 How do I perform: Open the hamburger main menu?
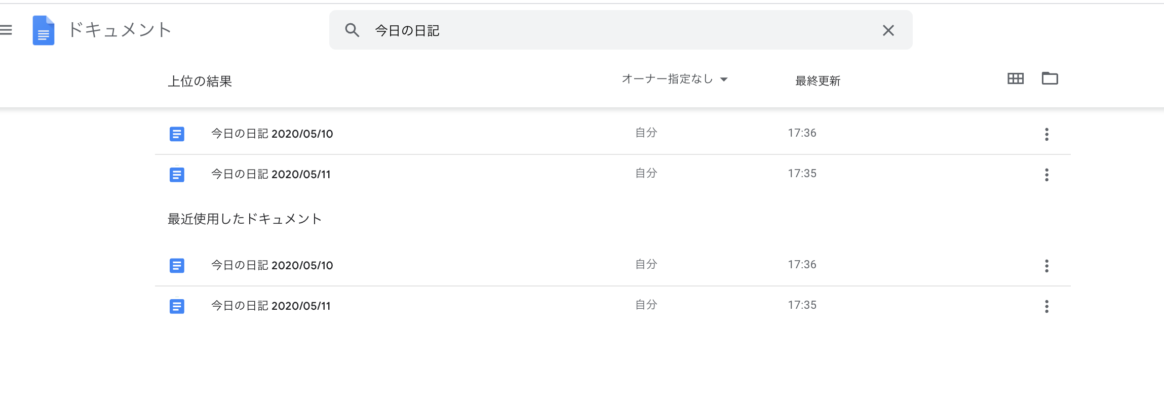pyautogui.click(x=6, y=30)
